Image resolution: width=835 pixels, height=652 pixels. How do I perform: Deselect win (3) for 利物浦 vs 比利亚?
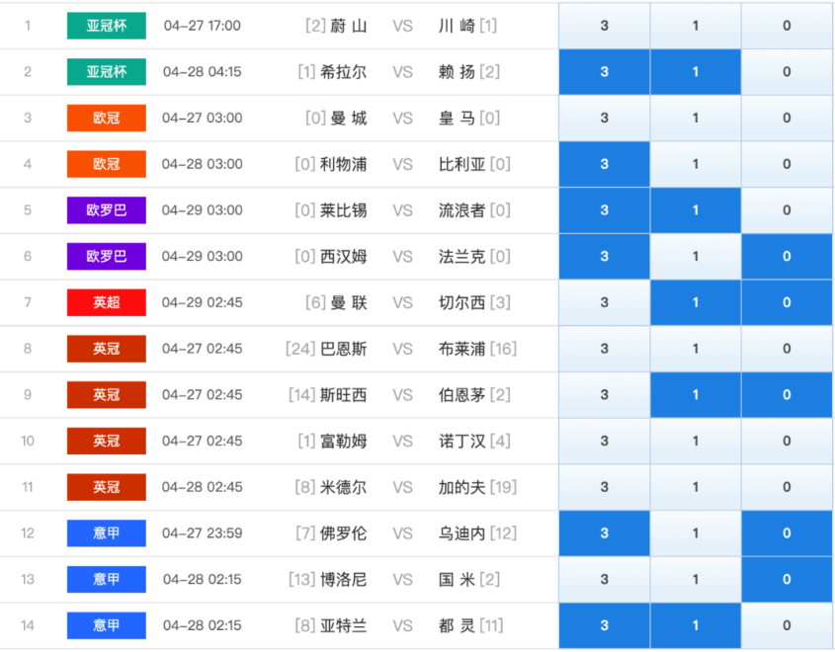tap(605, 164)
